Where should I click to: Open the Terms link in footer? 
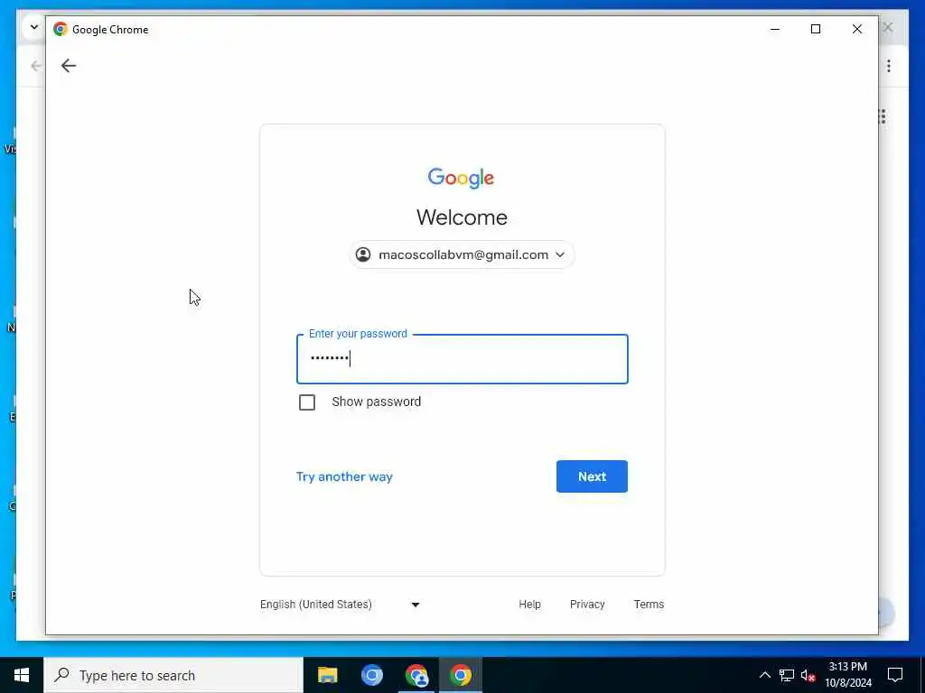point(649,604)
